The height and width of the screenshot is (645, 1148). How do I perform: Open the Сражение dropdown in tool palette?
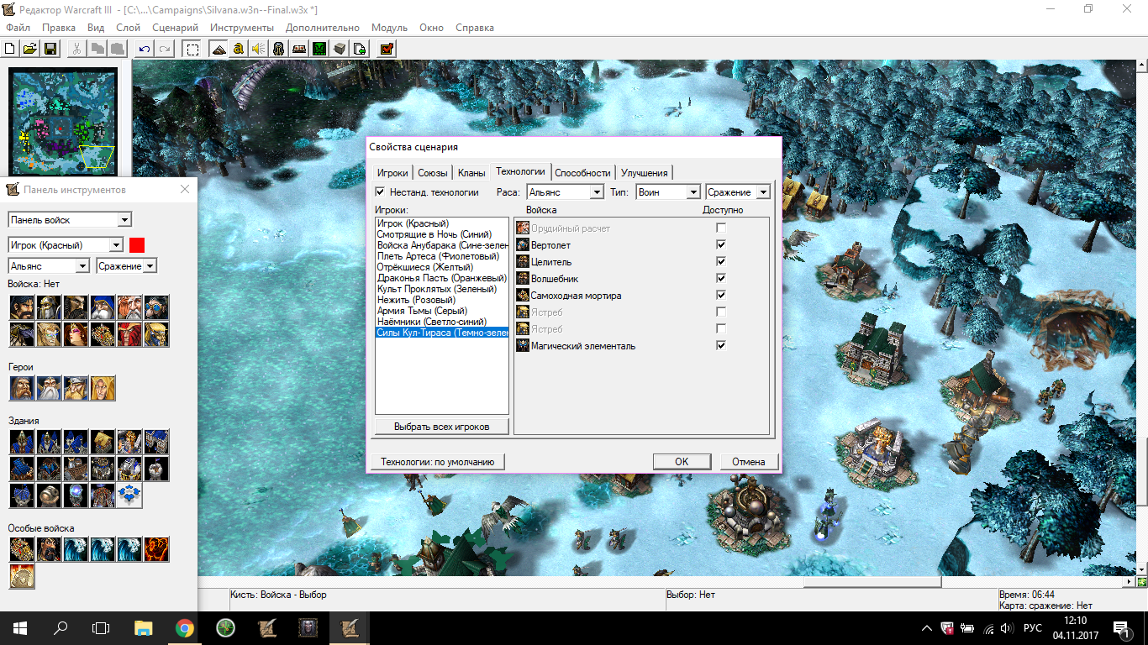pos(127,265)
